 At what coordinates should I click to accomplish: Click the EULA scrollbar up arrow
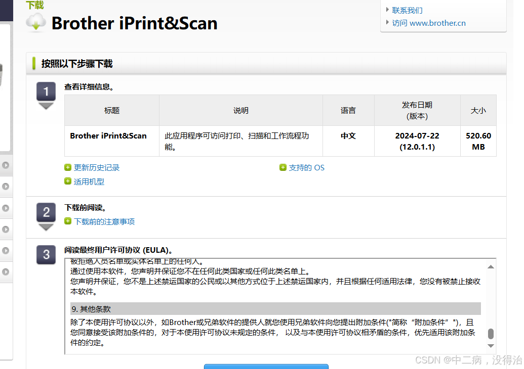click(491, 266)
